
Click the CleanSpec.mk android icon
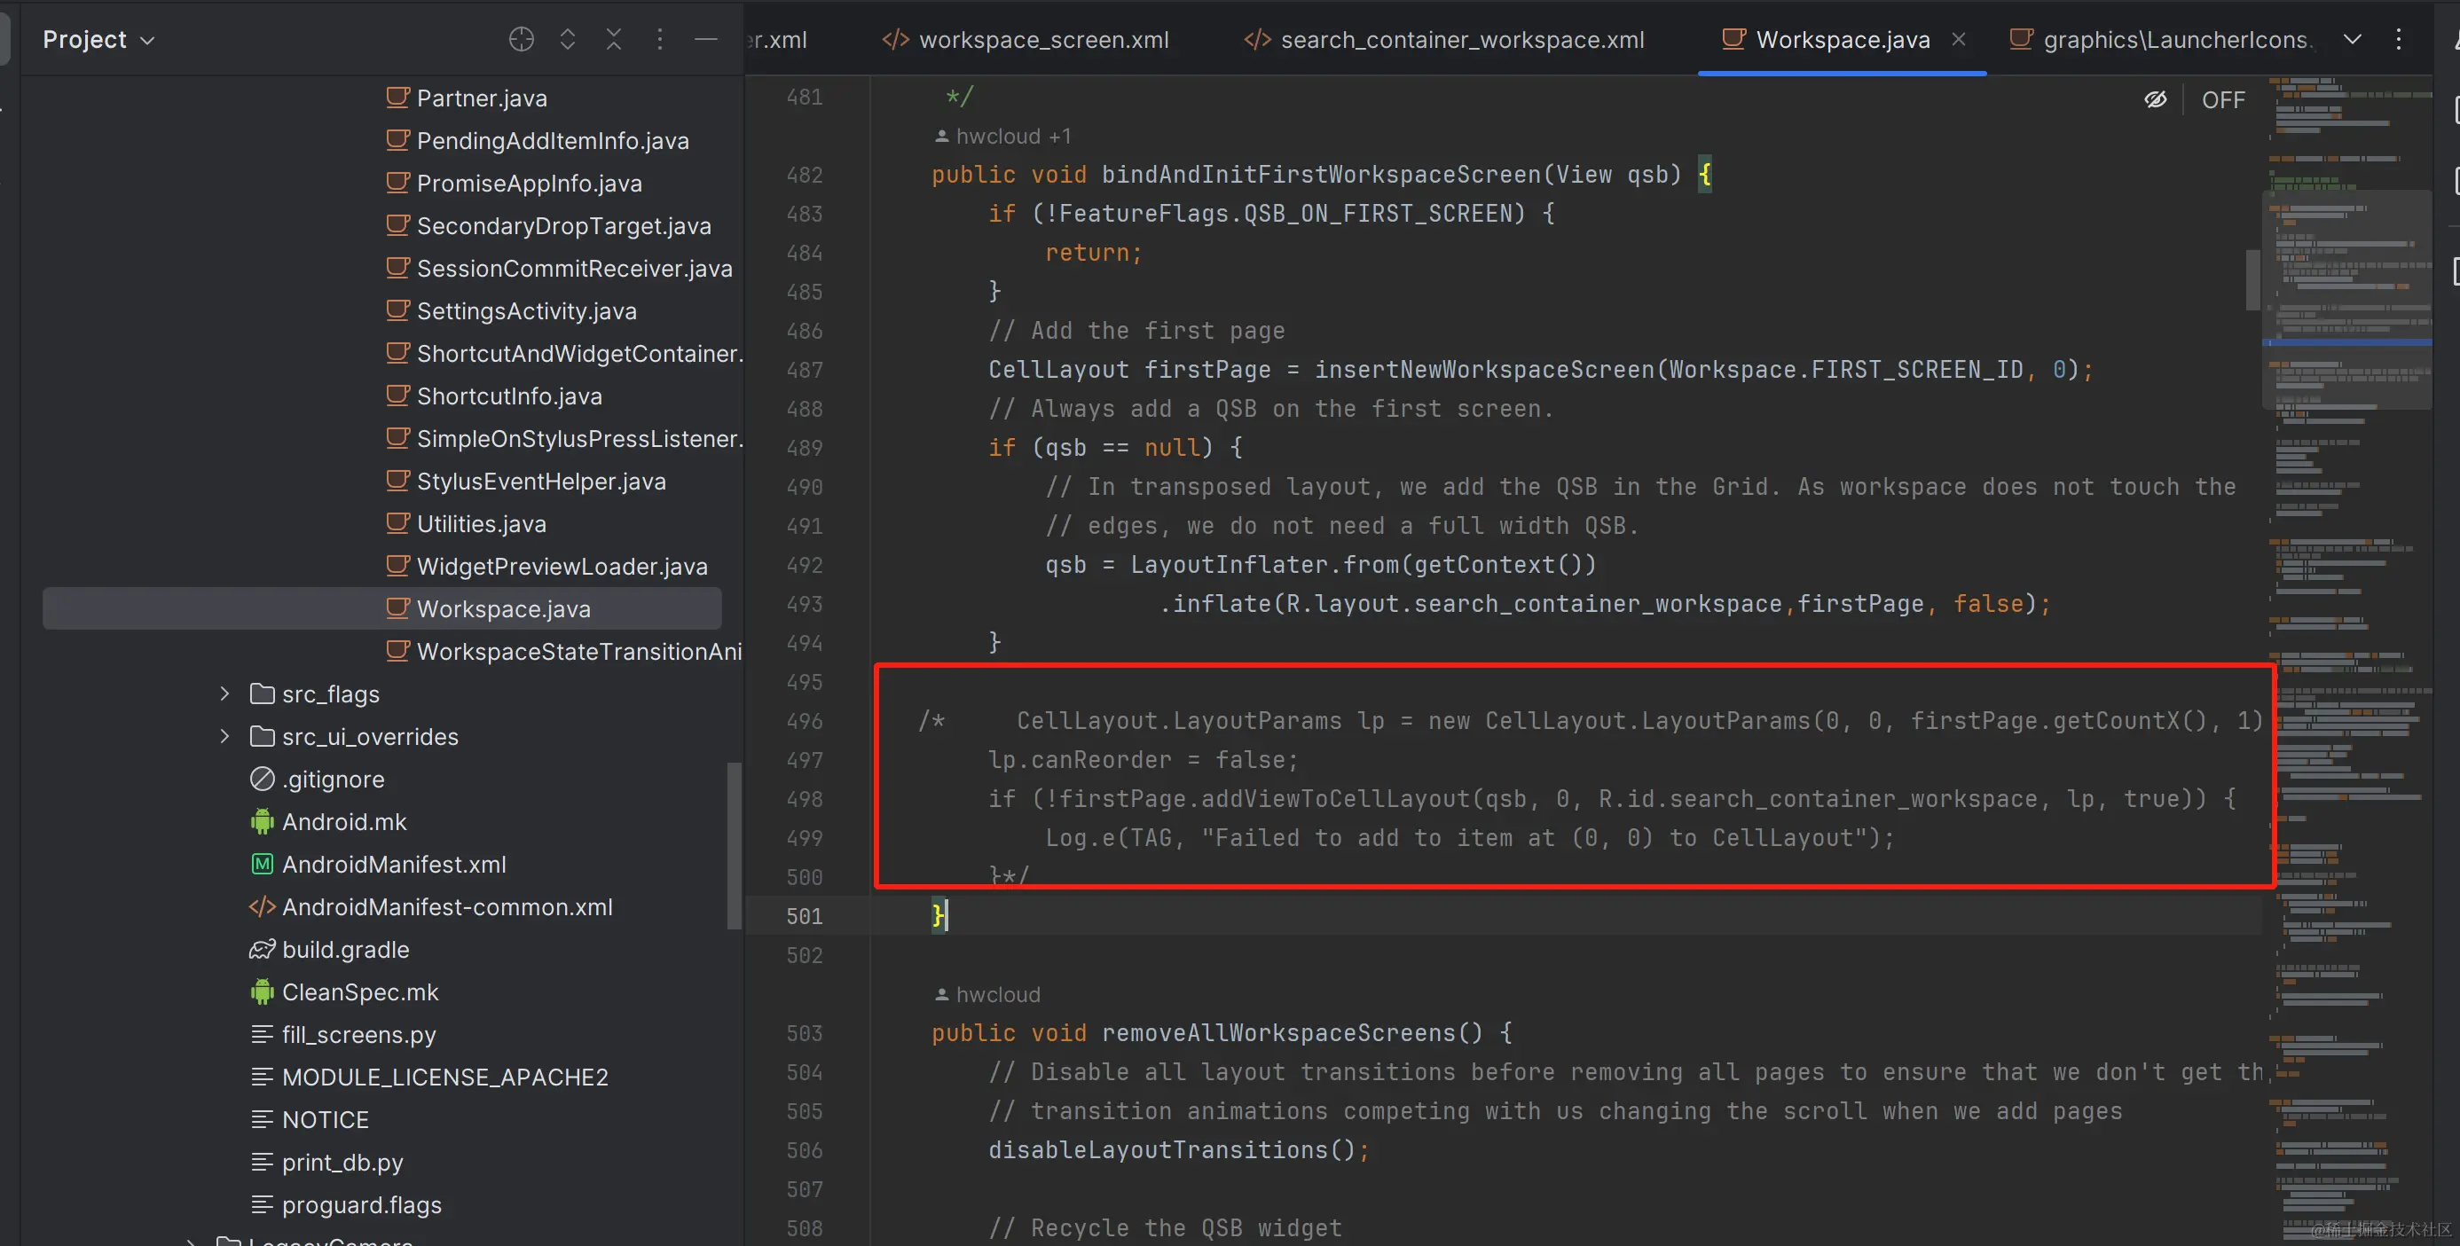coord(262,992)
